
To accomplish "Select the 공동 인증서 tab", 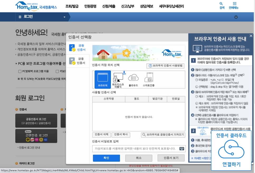I will [77, 48].
